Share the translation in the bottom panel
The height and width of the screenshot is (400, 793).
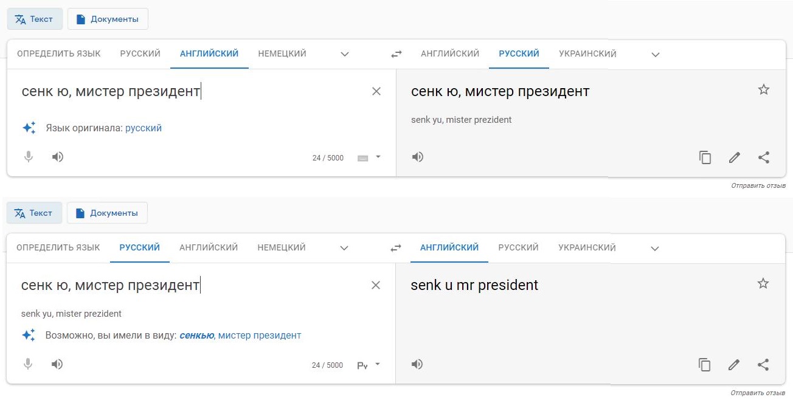coord(764,365)
